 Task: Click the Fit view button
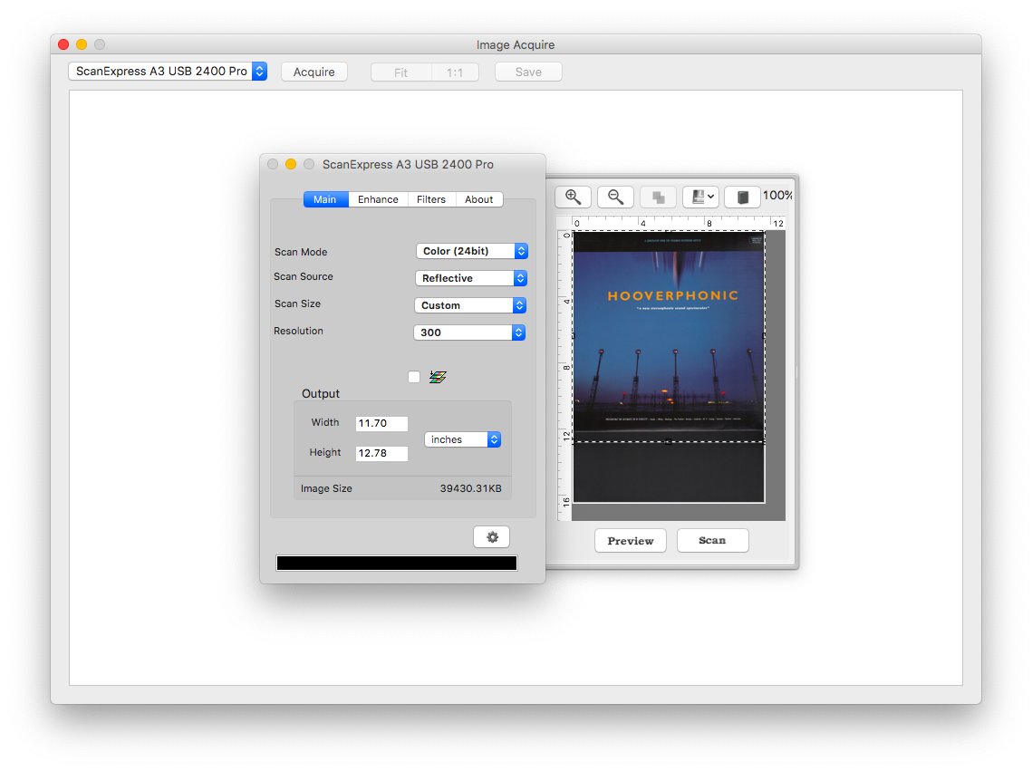[x=400, y=72]
